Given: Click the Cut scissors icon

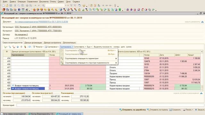Looking at the screenshot, I should [x=15, y=5].
